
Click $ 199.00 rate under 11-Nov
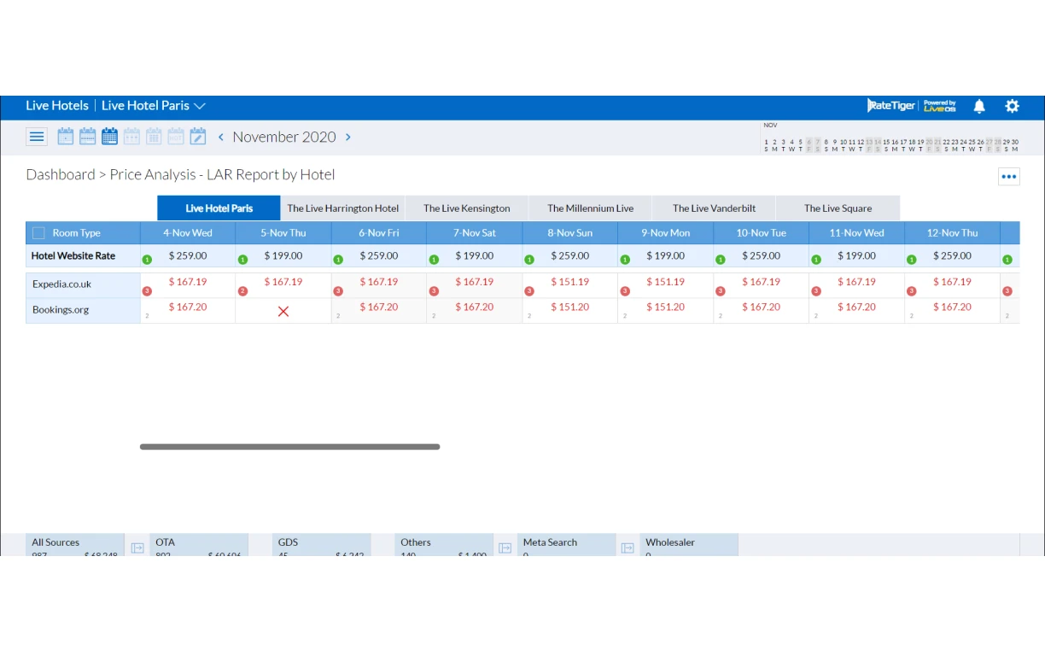click(857, 256)
